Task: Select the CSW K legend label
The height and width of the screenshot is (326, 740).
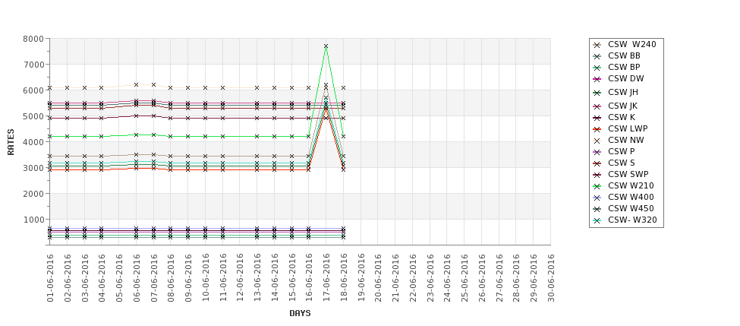Action: pyautogui.click(x=622, y=117)
